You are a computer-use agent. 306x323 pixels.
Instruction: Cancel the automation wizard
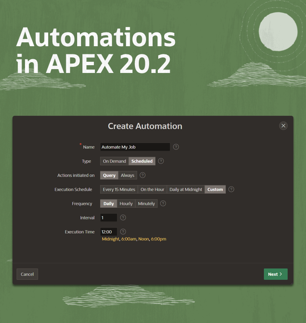(x=27, y=274)
